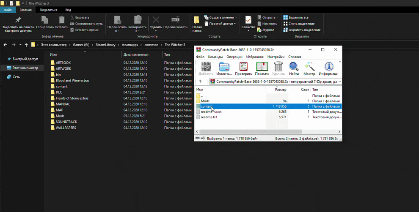Click the Paste icon in Explorer ribbon
419x212 pixels.
(62, 20)
